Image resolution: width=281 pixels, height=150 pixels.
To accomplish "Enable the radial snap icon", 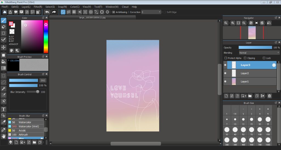I will pyautogui.click(x=85, y=12).
